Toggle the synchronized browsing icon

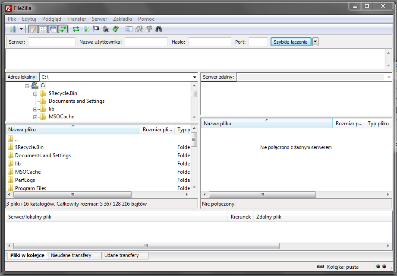point(149,29)
